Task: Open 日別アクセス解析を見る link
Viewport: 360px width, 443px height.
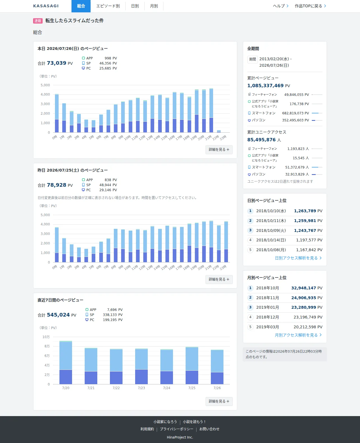Action: coord(298,258)
